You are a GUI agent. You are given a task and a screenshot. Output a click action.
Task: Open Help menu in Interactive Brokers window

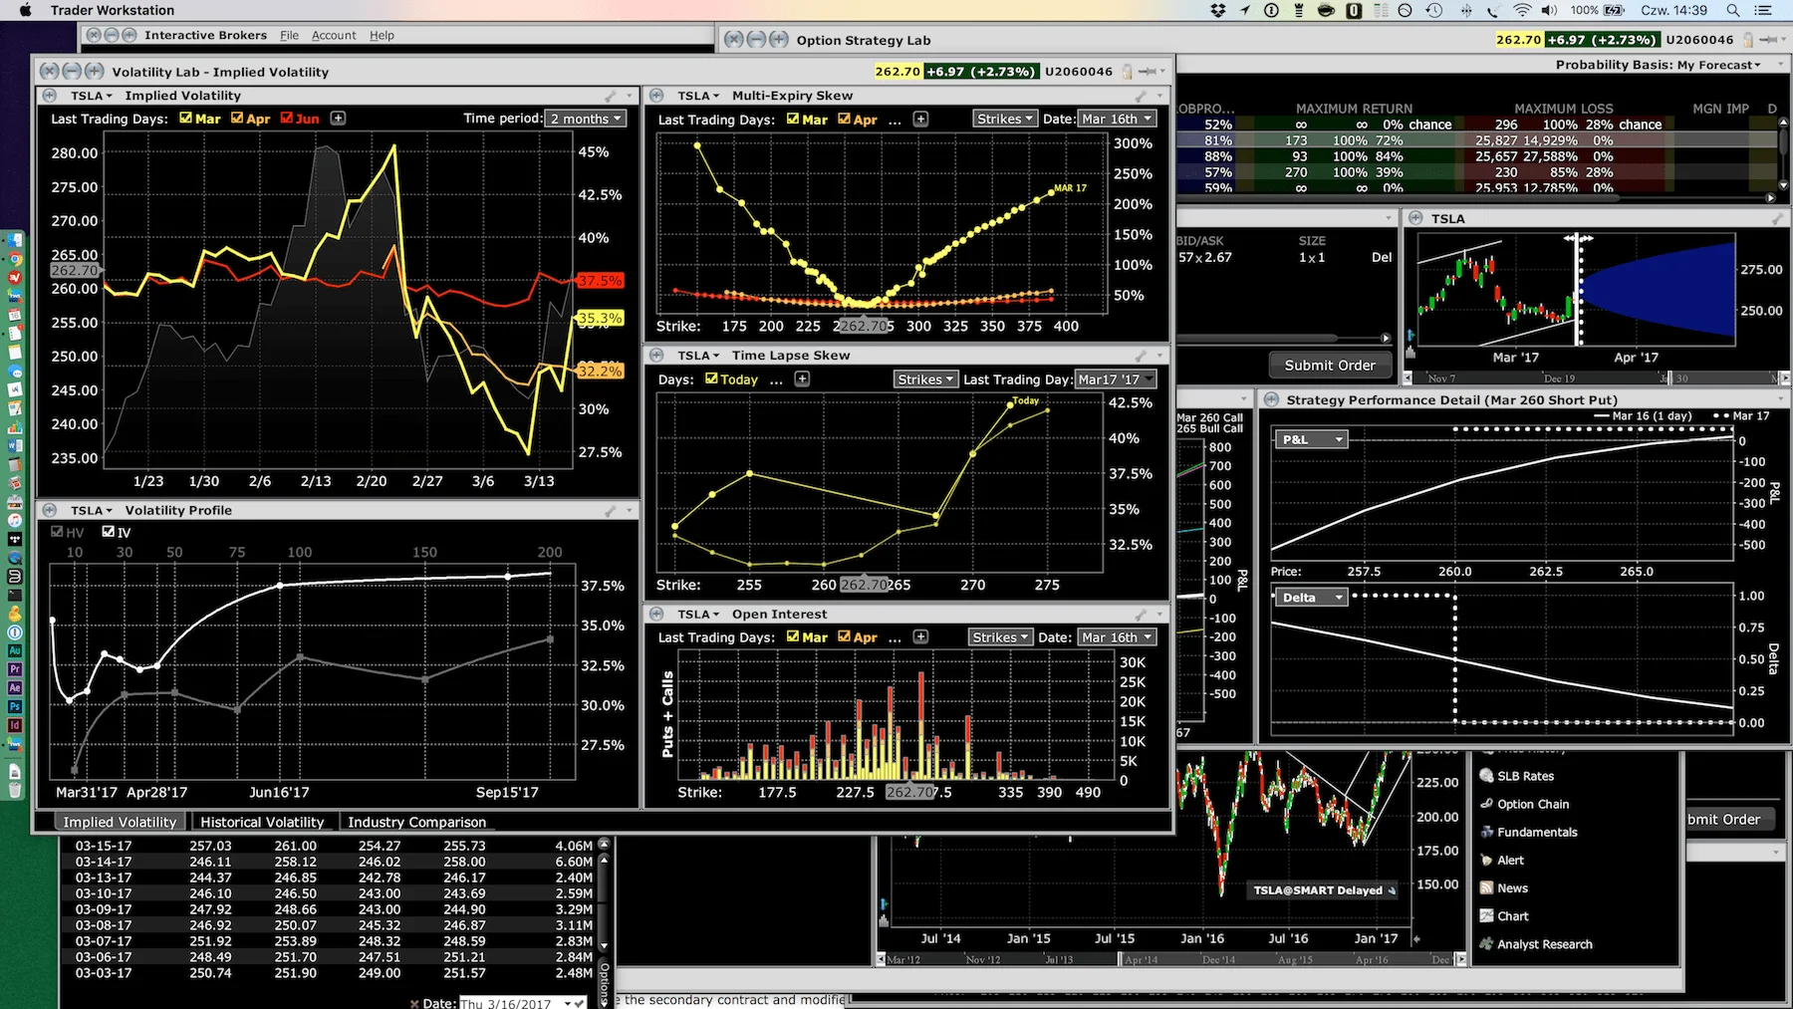(382, 35)
